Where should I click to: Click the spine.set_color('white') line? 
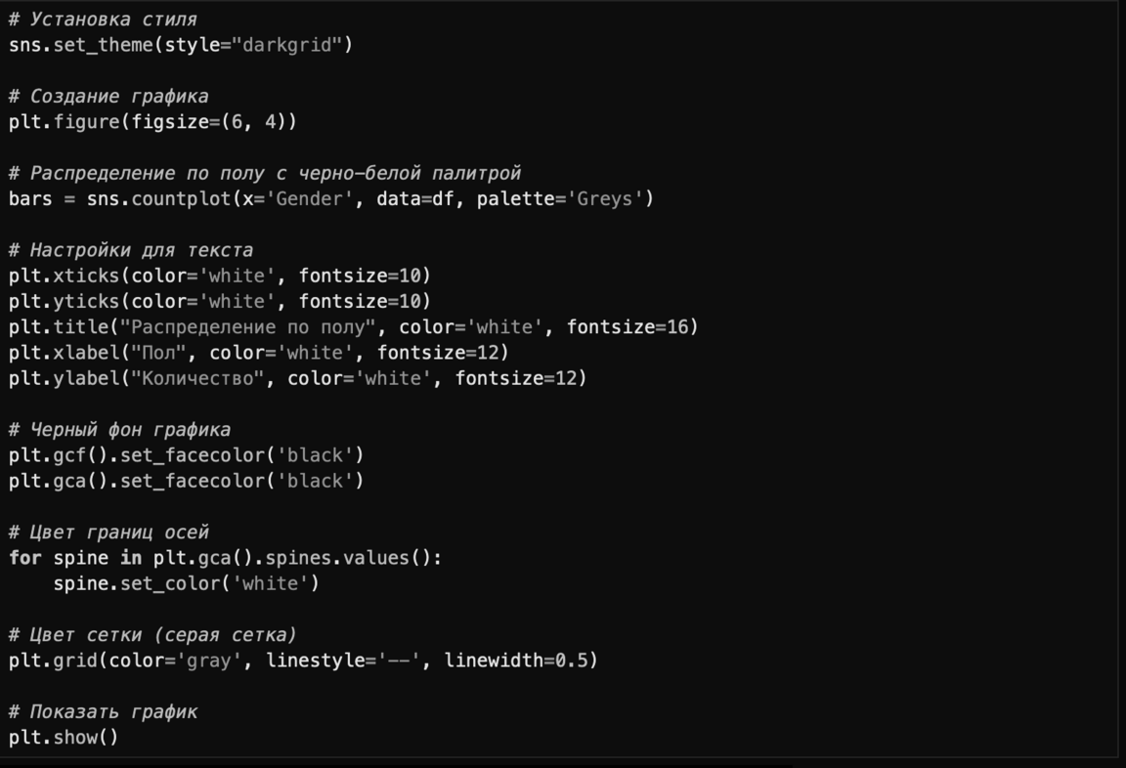(x=186, y=583)
